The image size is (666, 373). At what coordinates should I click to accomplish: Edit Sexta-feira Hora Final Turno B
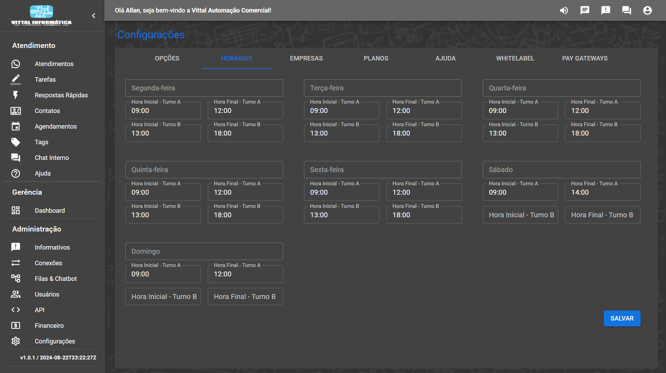pyautogui.click(x=424, y=215)
